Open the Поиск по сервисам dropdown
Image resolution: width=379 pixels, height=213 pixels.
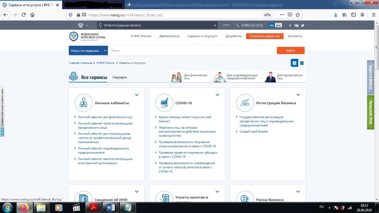pos(88,51)
